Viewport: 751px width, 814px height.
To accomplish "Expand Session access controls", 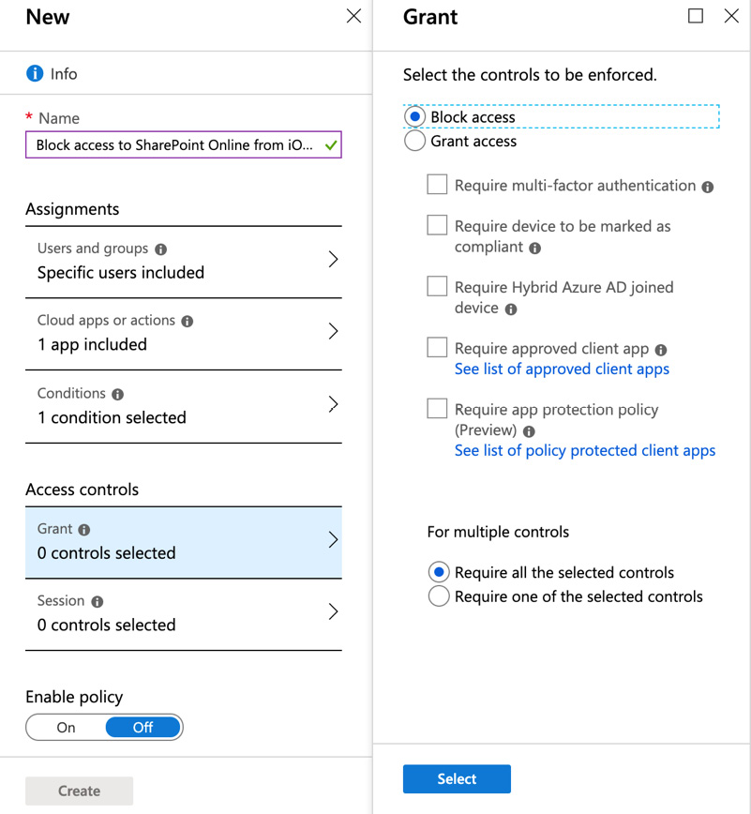I will [x=333, y=612].
